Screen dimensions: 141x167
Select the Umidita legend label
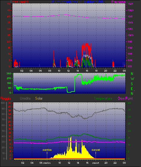coord(25,98)
